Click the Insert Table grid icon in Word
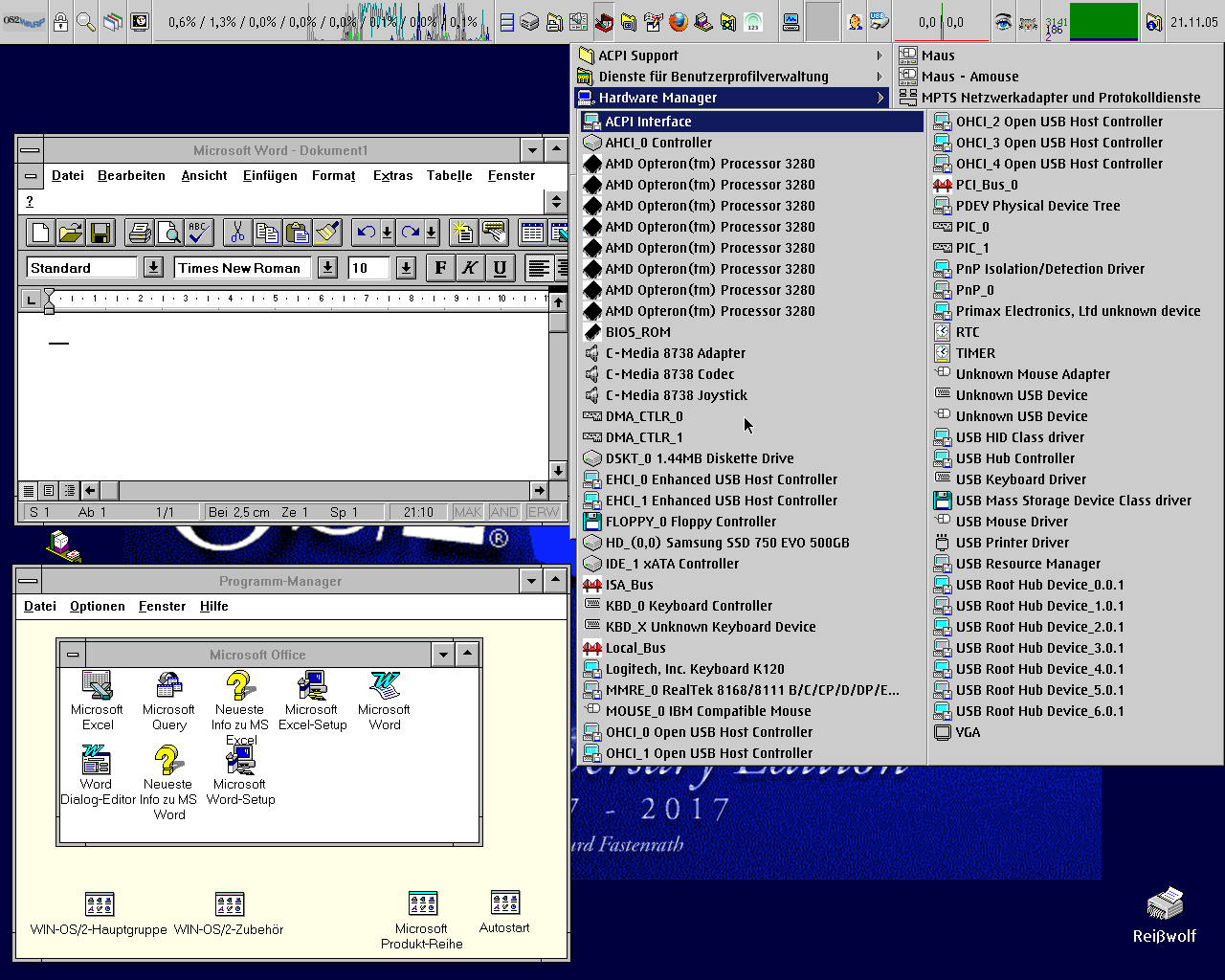This screenshot has height=980, width=1225. [532, 233]
